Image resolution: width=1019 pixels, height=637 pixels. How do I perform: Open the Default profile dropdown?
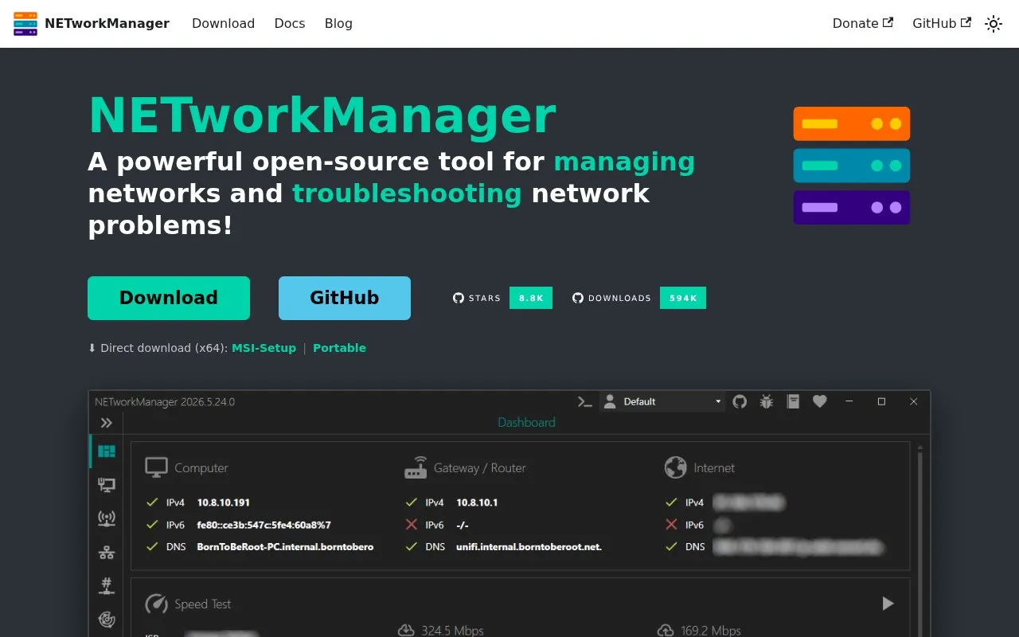click(662, 402)
